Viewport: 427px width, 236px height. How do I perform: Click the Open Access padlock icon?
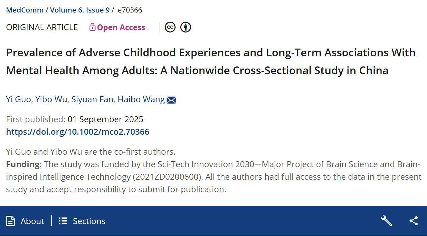[x=92, y=27]
